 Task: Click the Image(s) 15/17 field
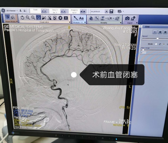tap(74, 11)
